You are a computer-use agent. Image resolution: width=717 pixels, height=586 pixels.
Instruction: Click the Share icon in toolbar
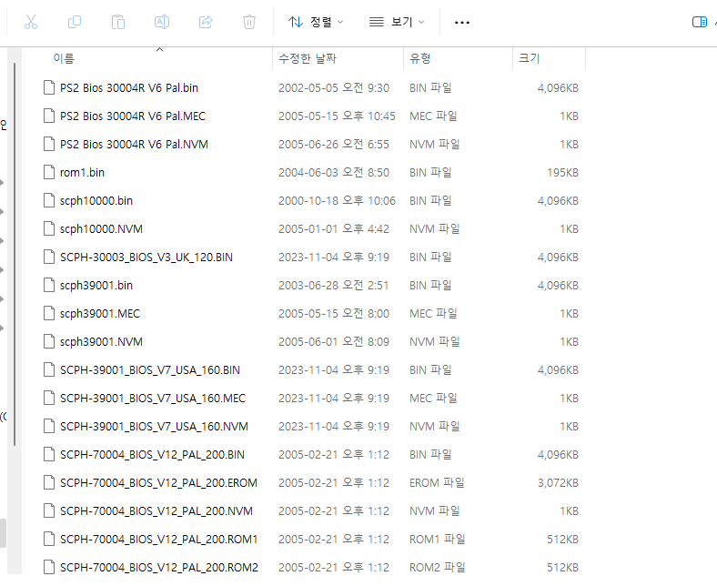point(206,22)
